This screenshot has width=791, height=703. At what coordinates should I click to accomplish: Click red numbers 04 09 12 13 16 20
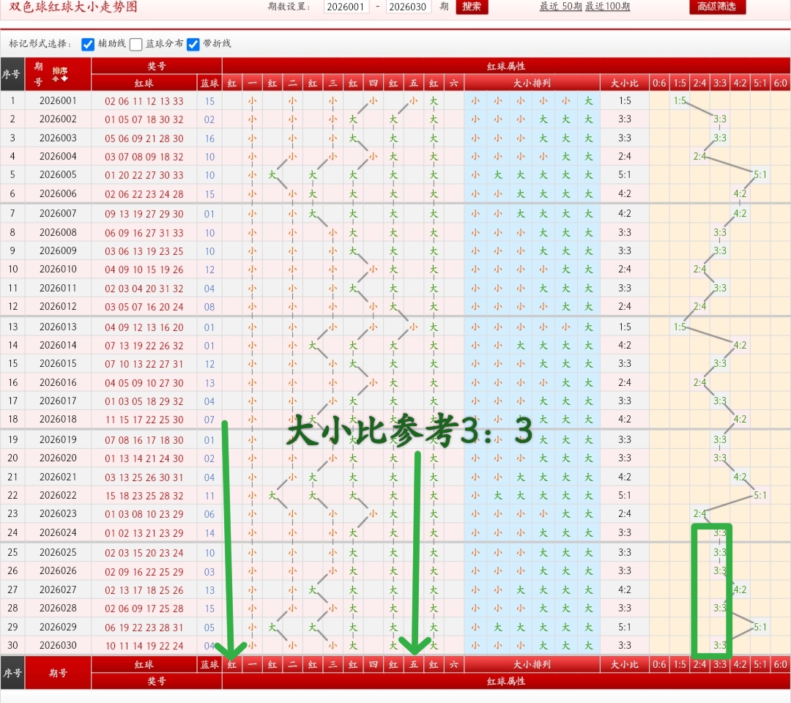(x=144, y=327)
